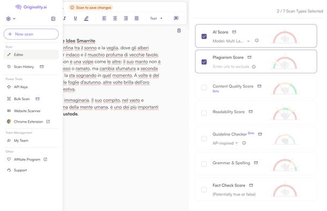Screen dimensions: 327x211
Task: Center align text
Action: tap(115, 18)
